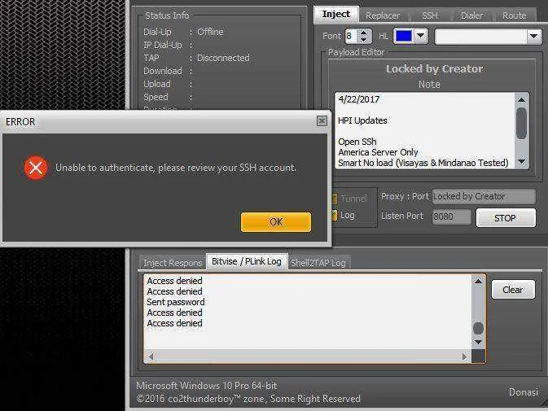
Task: Increase the Font size with up arrow
Action: coord(364,33)
